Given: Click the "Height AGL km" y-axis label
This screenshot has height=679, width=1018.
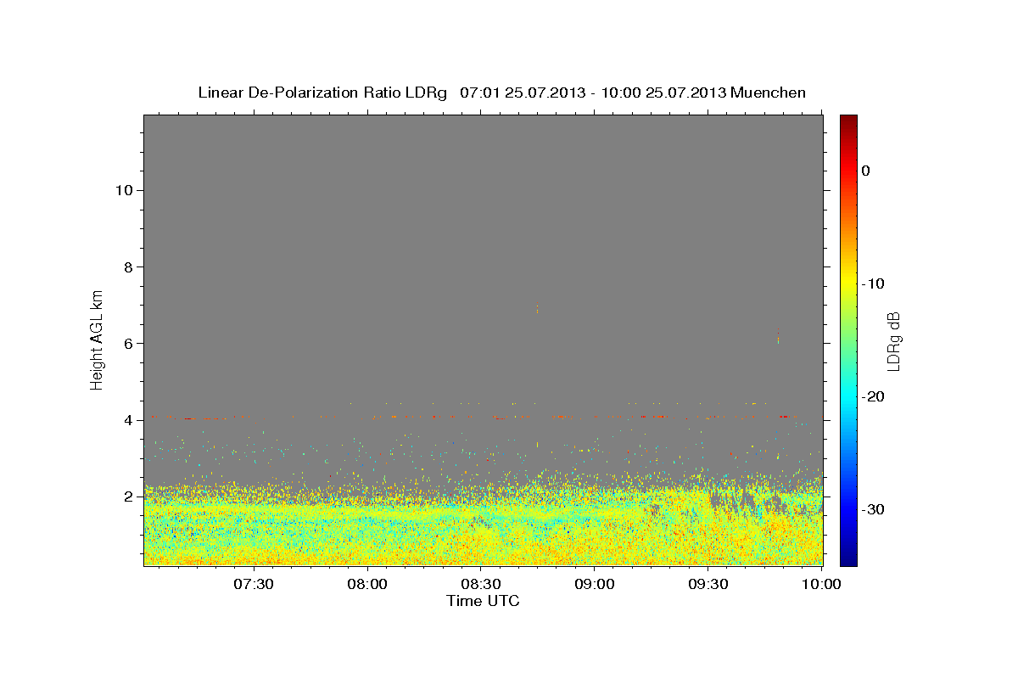Looking at the screenshot, I should (98, 339).
